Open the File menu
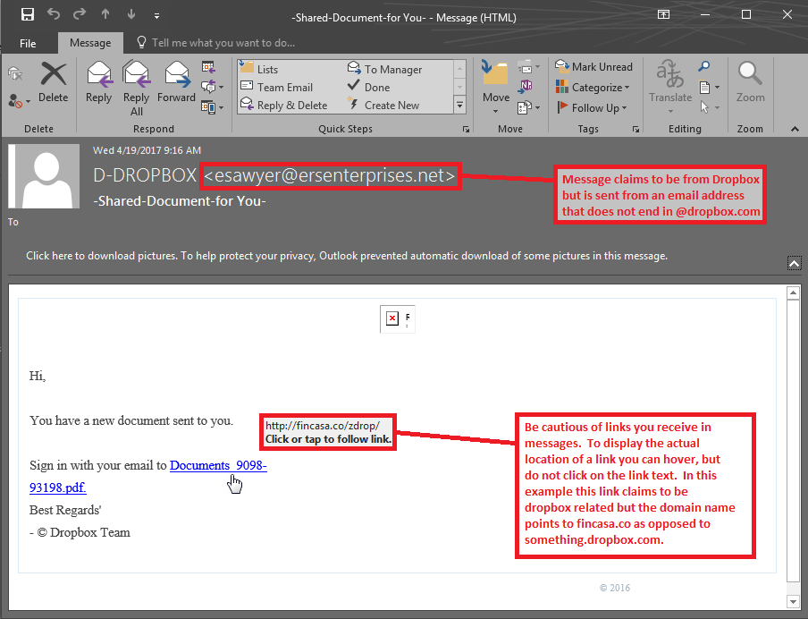Screen dimensions: 808x619 pos(28,43)
